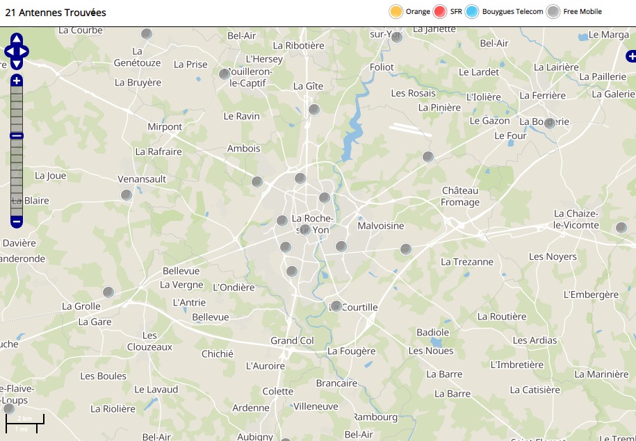636x441 pixels.
Task: Click the antenna marker near La Grolle
Action: (108, 292)
